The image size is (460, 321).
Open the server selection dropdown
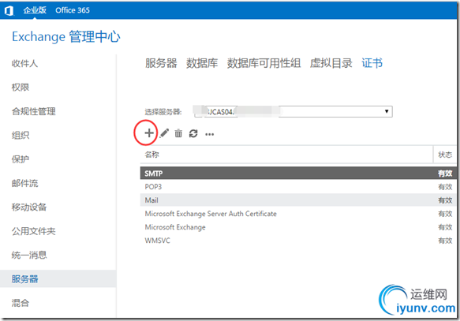tap(294, 111)
